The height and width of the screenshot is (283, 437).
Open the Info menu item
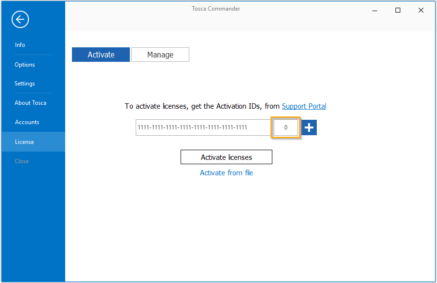(20, 45)
